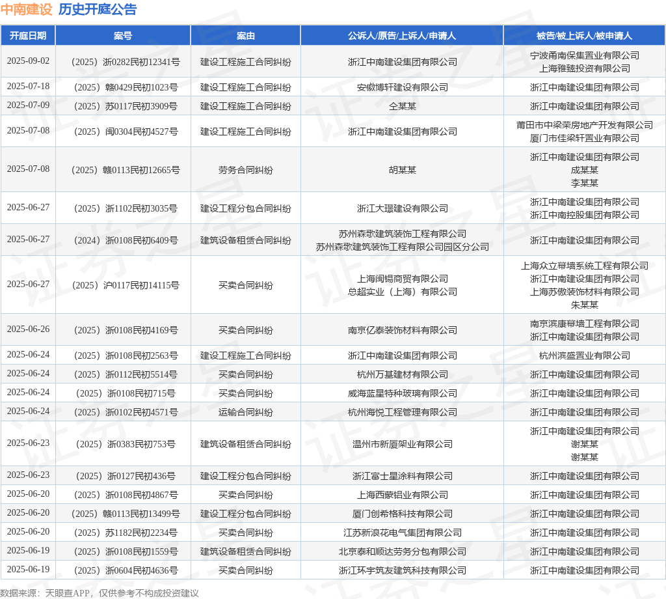This screenshot has height=599, width=666.
Task: Click plaintiff 杭州万基建材有限公司
Action: [x=402, y=374]
